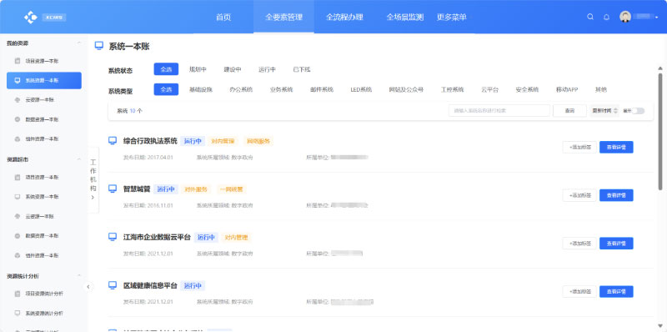Click the 数据资源一本账 icon under 资源超市
Screen dimensions: 667x332
[18, 235]
